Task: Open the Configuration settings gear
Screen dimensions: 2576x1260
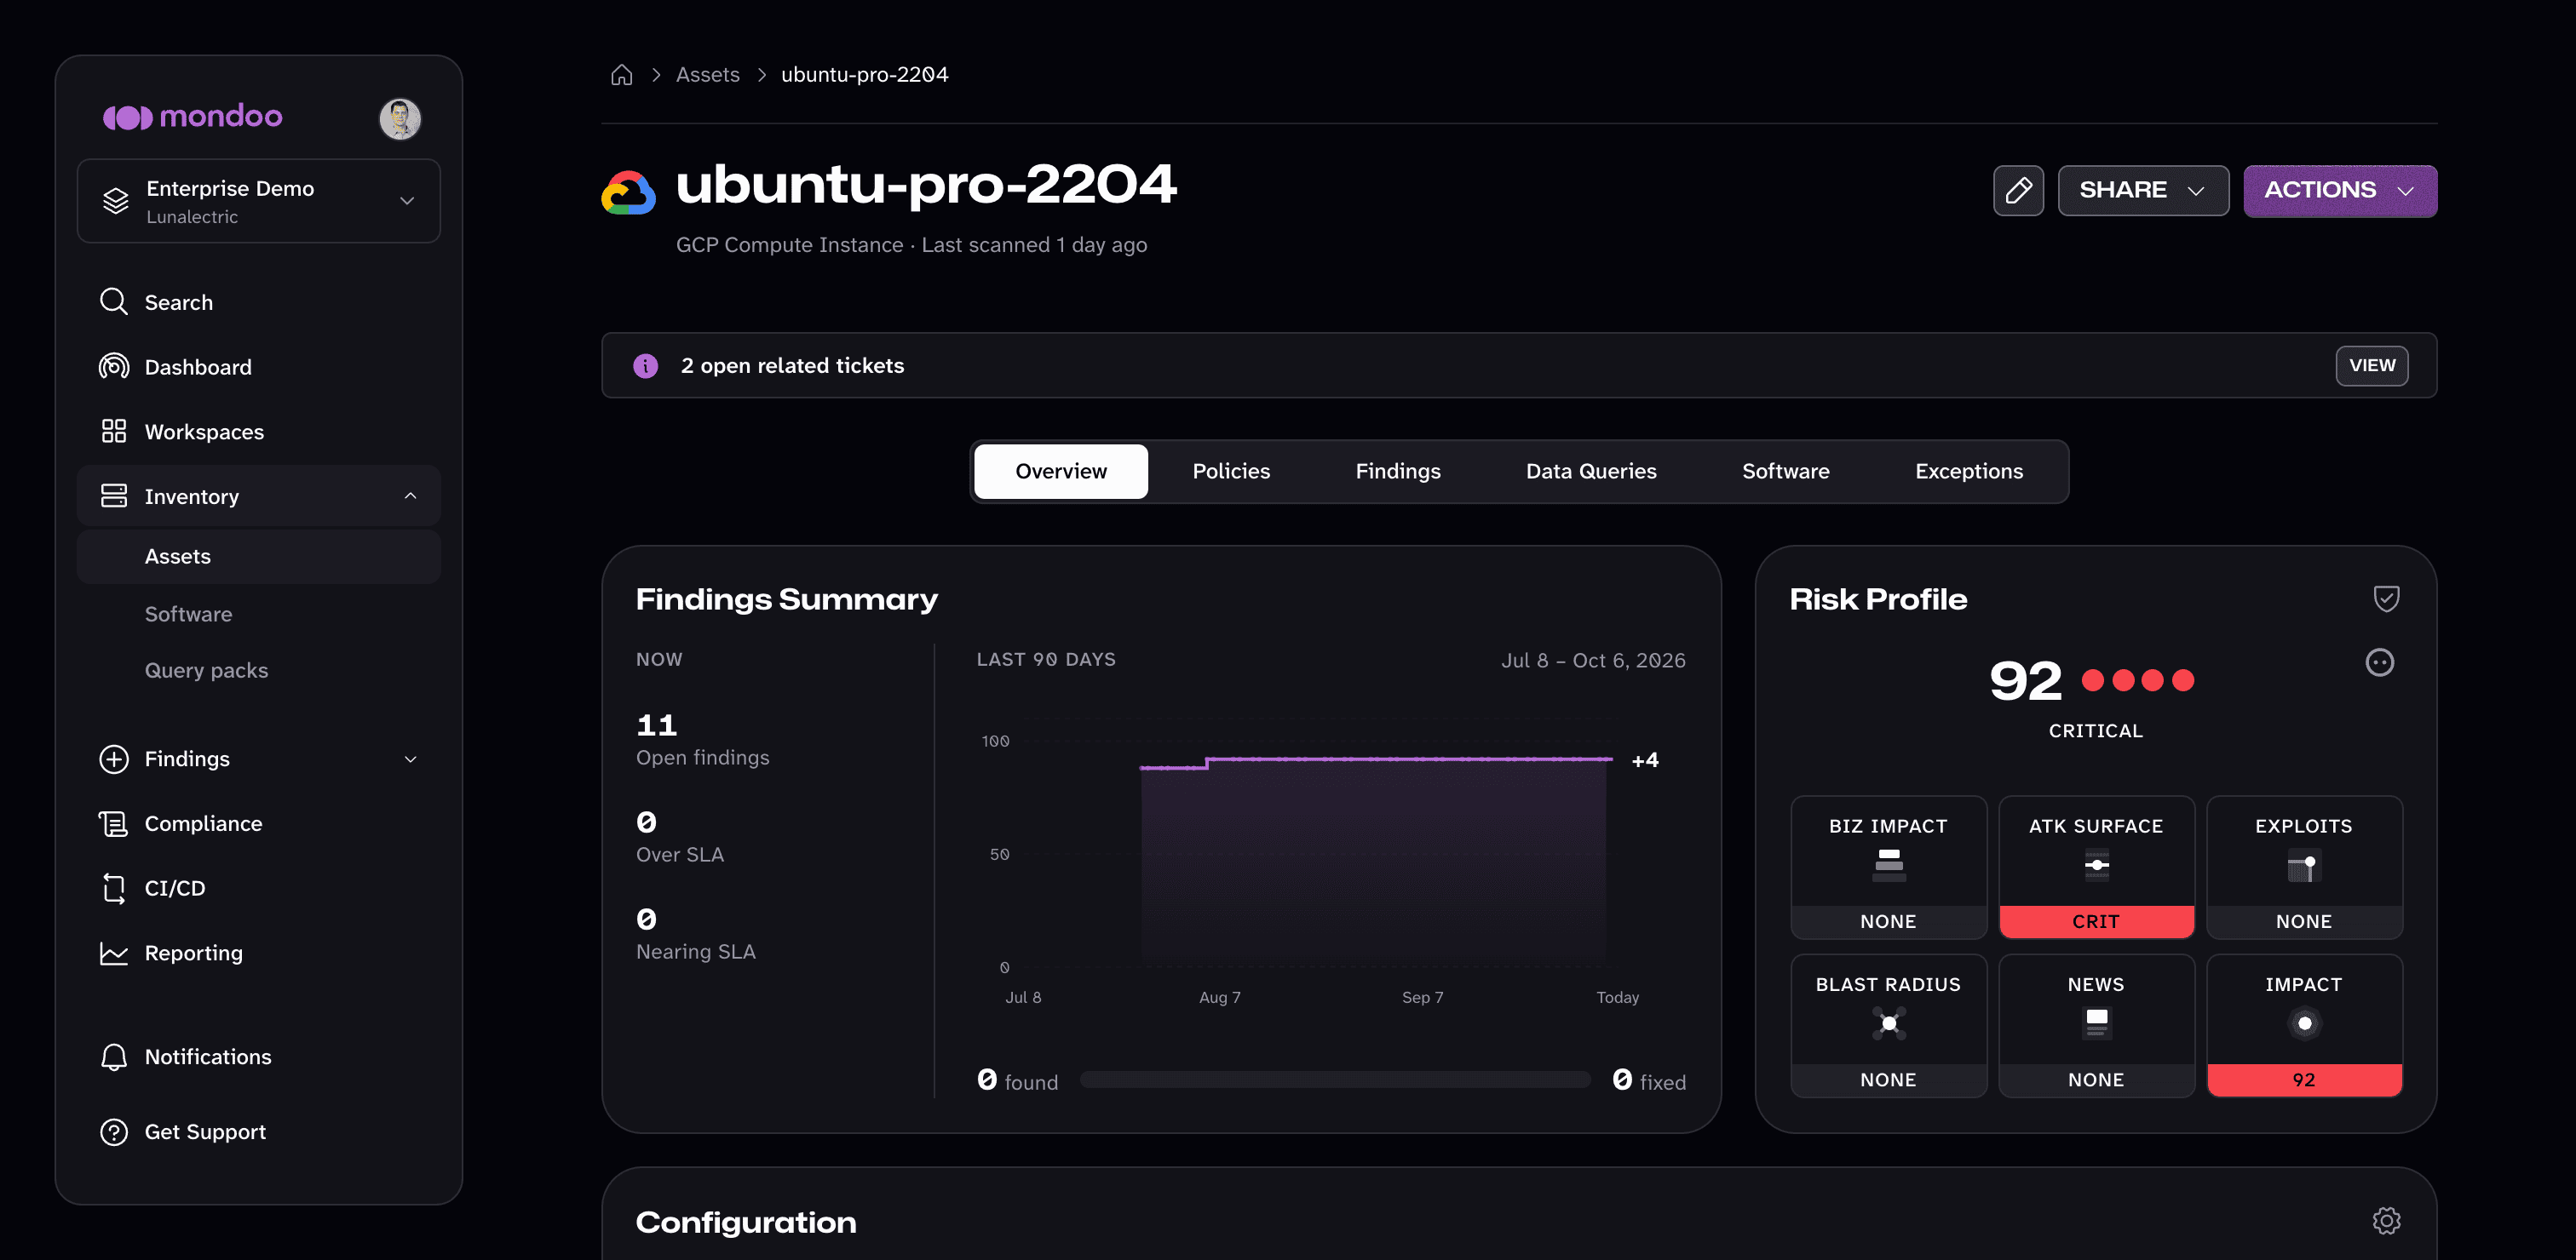Action: 2386,1220
